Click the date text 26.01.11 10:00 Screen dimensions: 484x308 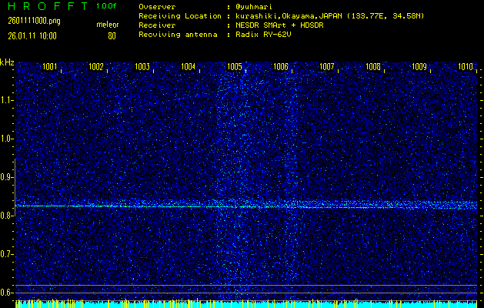pos(32,36)
